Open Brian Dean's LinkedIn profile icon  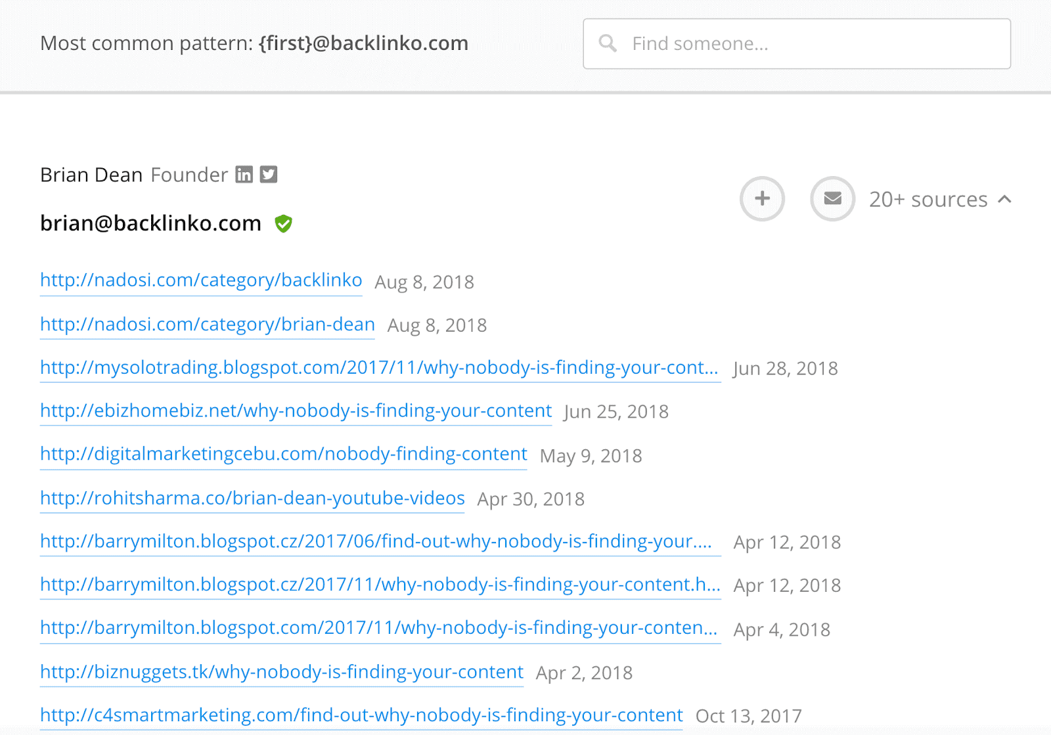pyautogui.click(x=244, y=174)
